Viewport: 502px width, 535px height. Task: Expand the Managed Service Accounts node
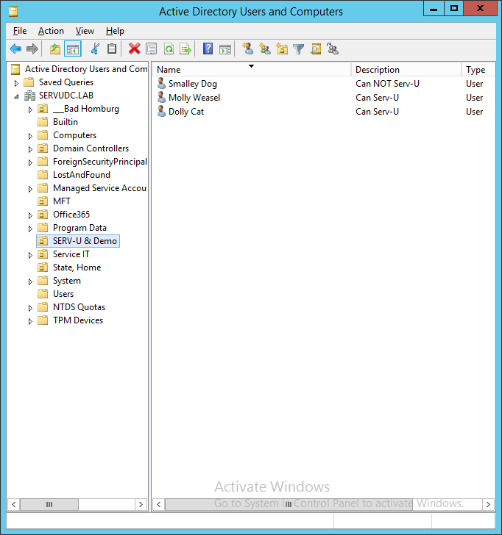(30, 189)
